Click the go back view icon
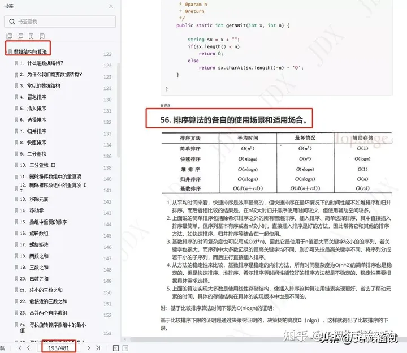This screenshot has width=407, height=353. 116,348
